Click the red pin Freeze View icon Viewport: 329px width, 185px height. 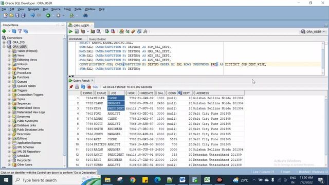click(71, 87)
